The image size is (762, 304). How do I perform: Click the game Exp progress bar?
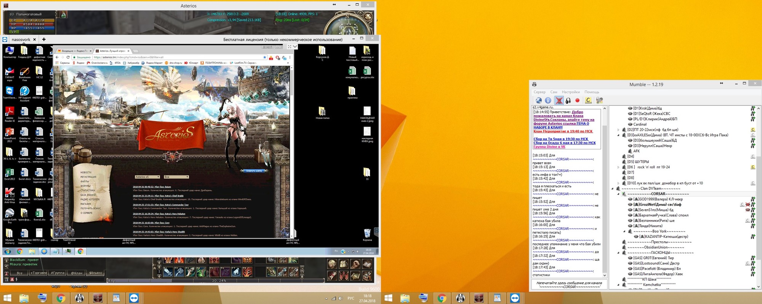point(216,281)
